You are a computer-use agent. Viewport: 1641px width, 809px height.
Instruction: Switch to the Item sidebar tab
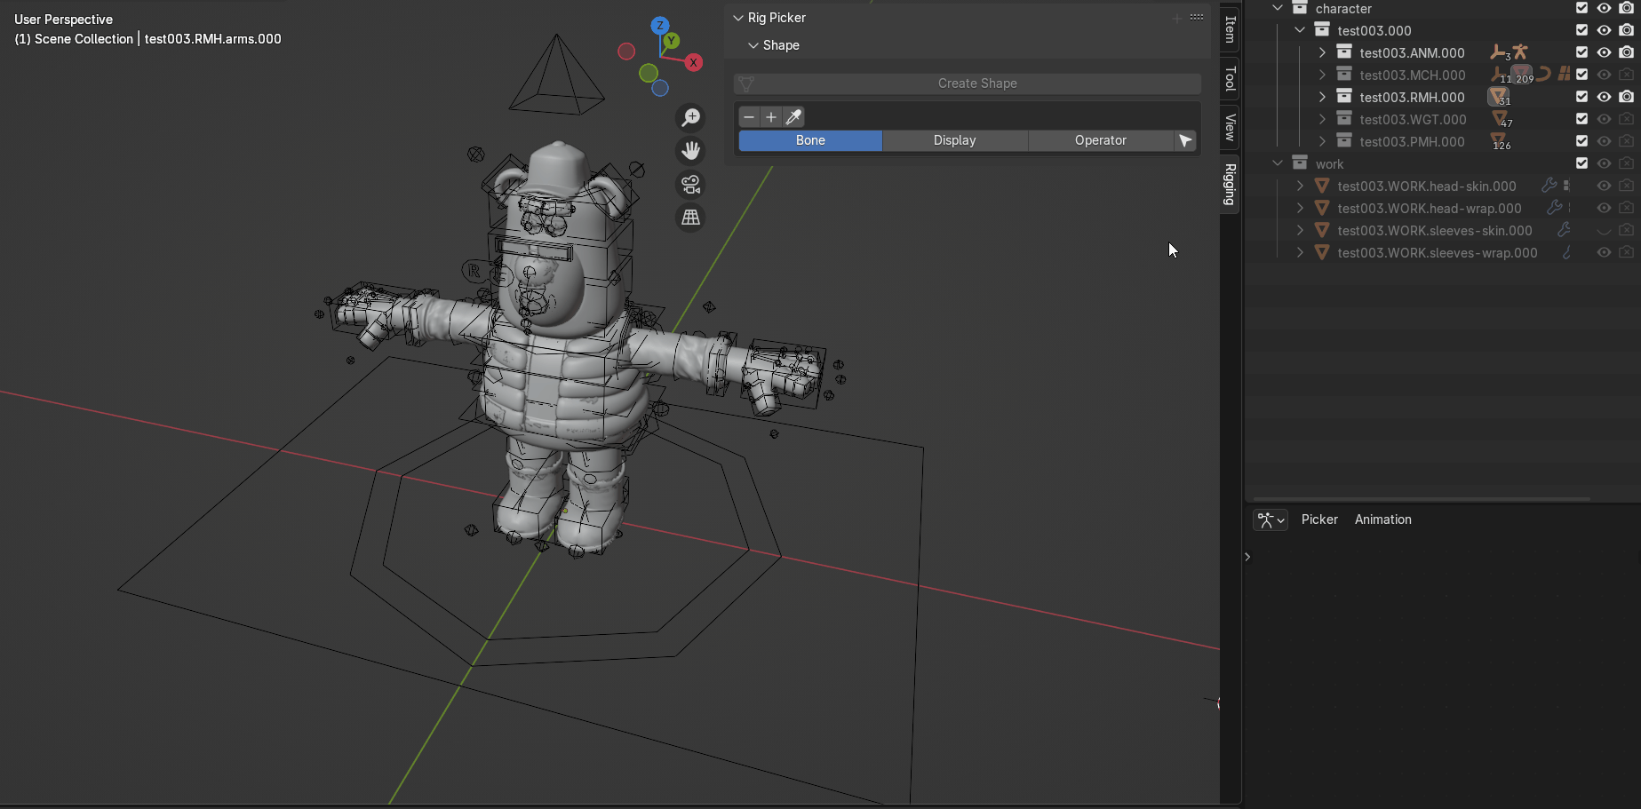click(1230, 29)
